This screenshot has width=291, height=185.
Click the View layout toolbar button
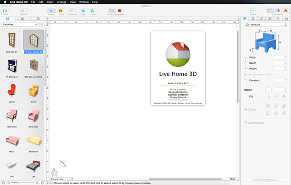pyautogui.click(x=6, y=11)
